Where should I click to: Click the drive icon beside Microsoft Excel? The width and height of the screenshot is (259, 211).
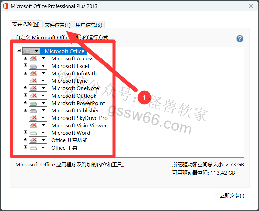[33, 66]
